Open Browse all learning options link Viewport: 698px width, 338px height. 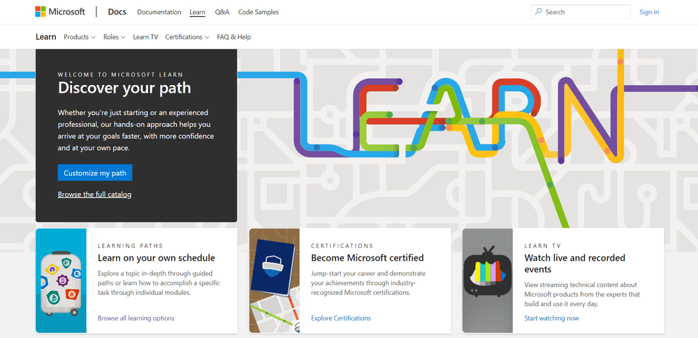pyautogui.click(x=136, y=318)
